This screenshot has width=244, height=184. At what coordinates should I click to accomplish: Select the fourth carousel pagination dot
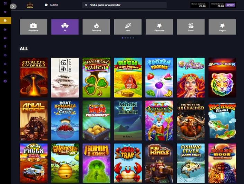coord(130,38)
